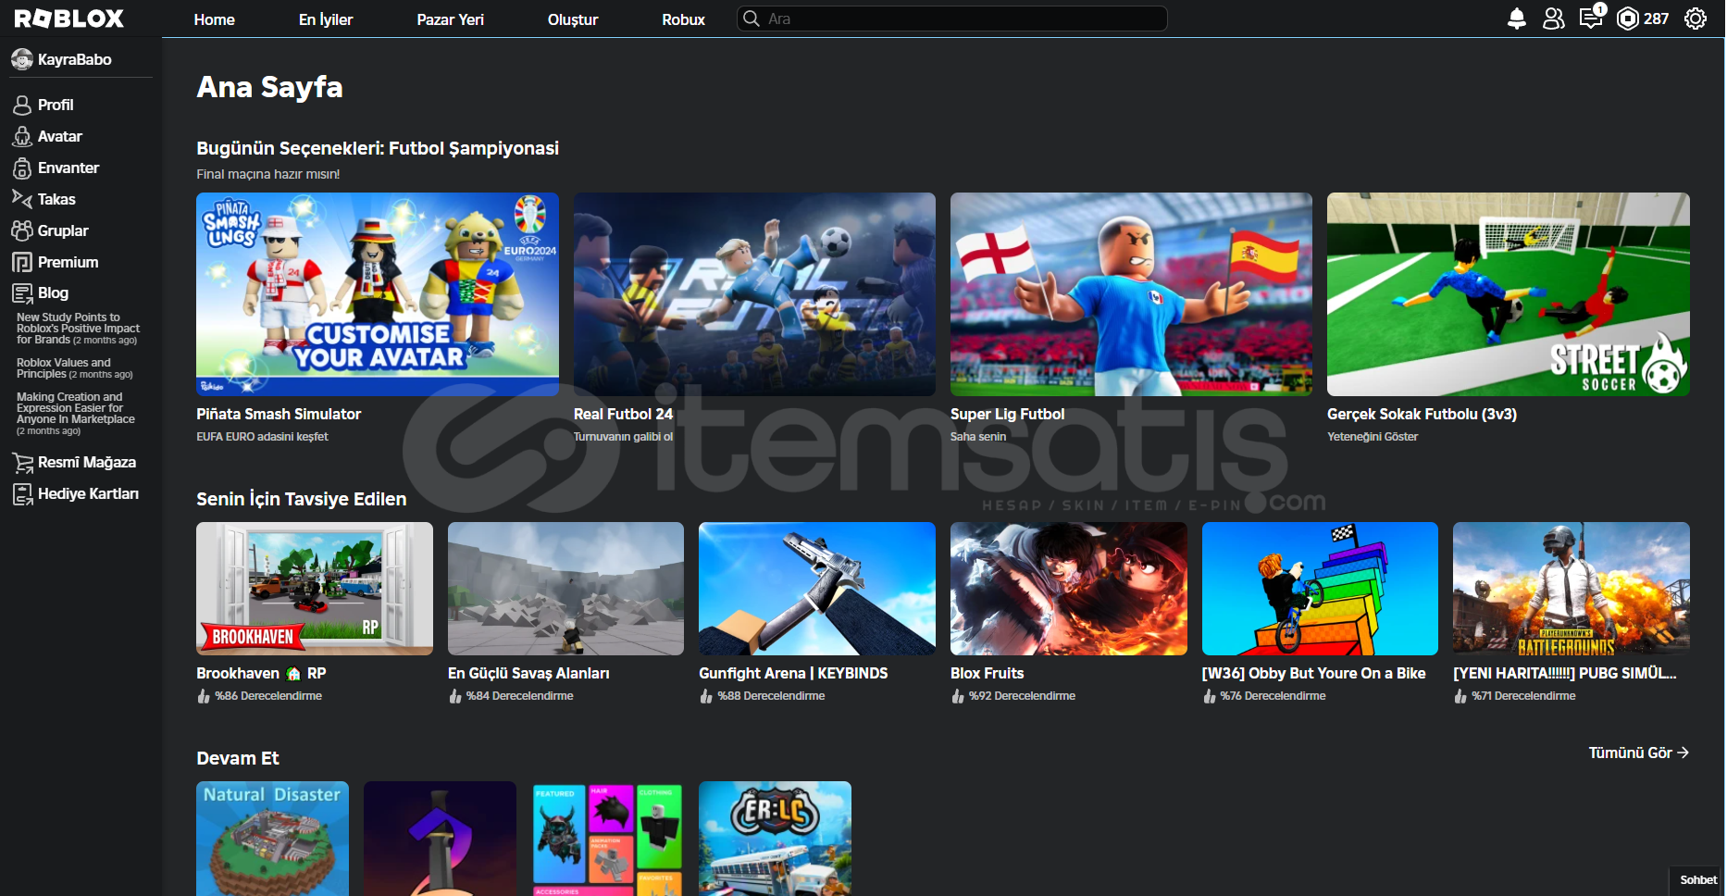Click the Piñata Smash Simulator title
This screenshot has width=1727, height=896.
pyautogui.click(x=279, y=414)
